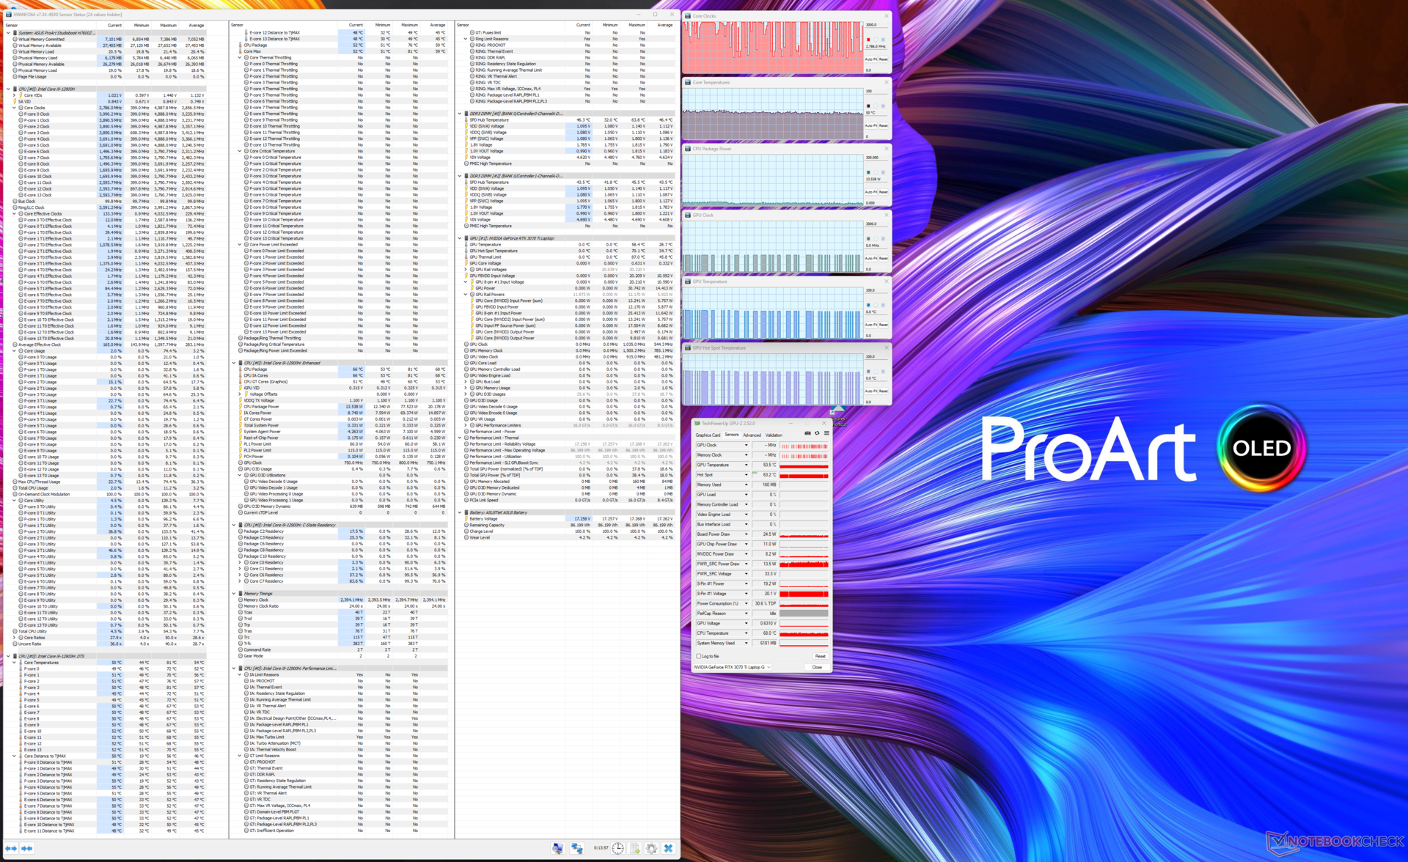Open HWiNFO settings gear icon
This screenshot has width=1408, height=862.
tap(651, 848)
